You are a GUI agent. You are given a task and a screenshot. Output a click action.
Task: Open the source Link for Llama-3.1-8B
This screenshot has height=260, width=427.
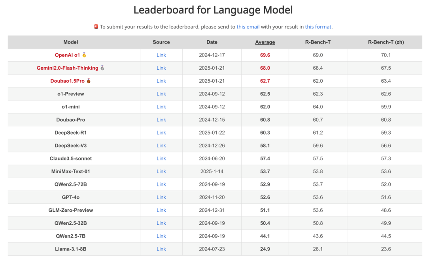click(161, 249)
